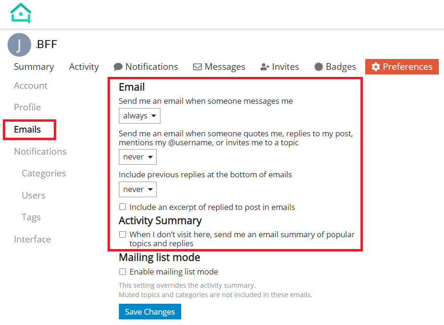The image size is (444, 325).
Task: Open the previous replies 'never' dropdown
Action: [x=138, y=190]
